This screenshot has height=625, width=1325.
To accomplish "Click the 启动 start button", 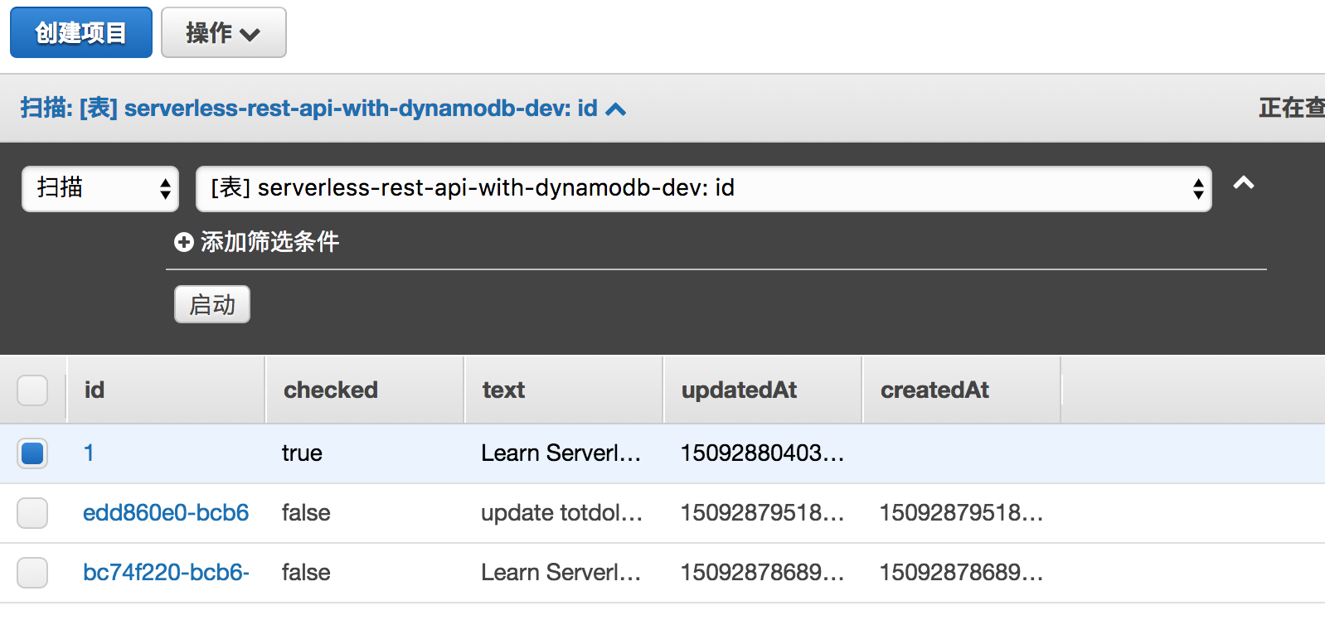I will coord(212,304).
